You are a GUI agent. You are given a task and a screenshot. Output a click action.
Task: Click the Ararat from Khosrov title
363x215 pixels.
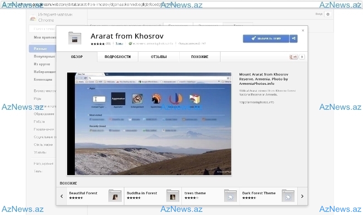pos(127,36)
